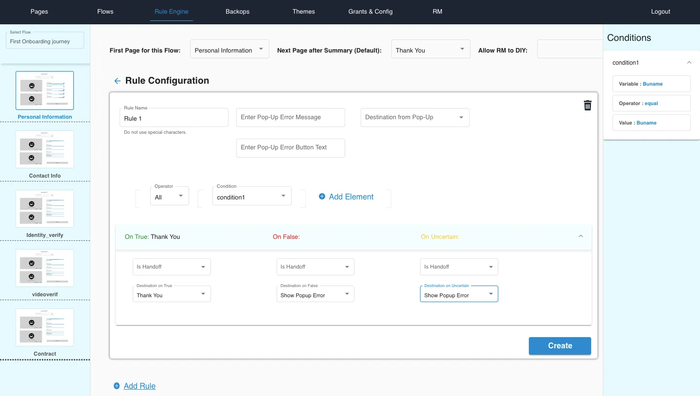
Task: Collapse the On True/On False outcomes section
Action: pos(580,236)
